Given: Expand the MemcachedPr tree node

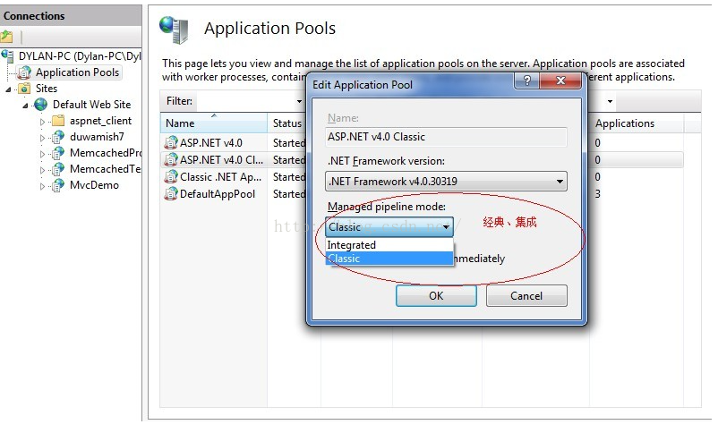Looking at the screenshot, I should (42, 154).
